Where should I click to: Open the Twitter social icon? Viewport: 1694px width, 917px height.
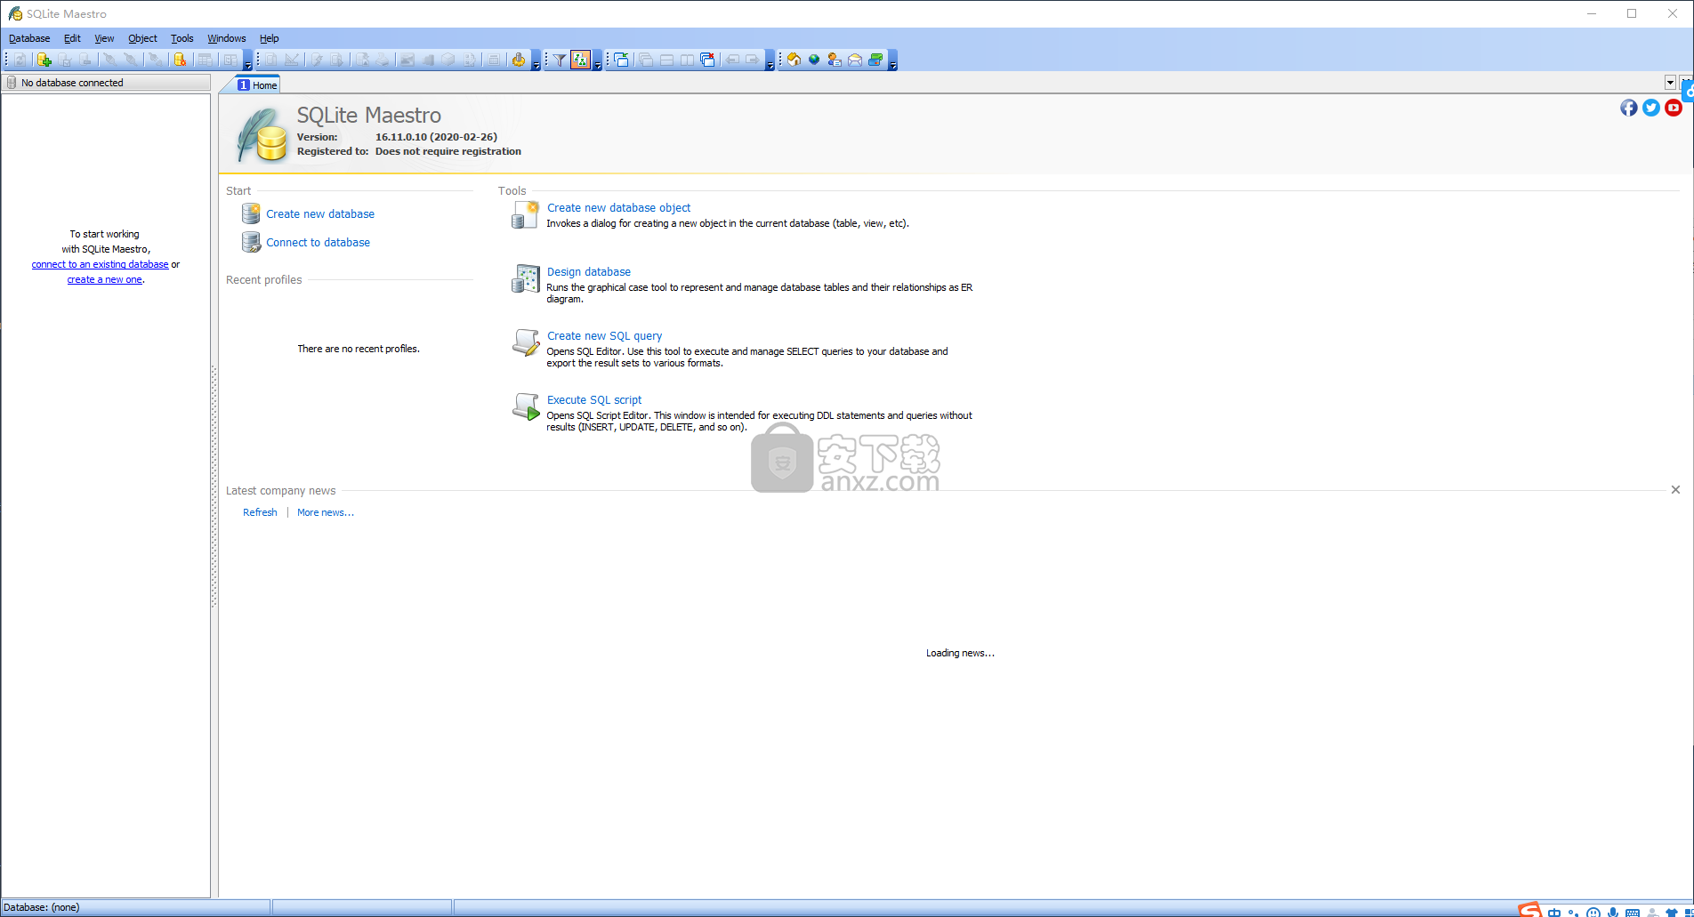pos(1651,108)
